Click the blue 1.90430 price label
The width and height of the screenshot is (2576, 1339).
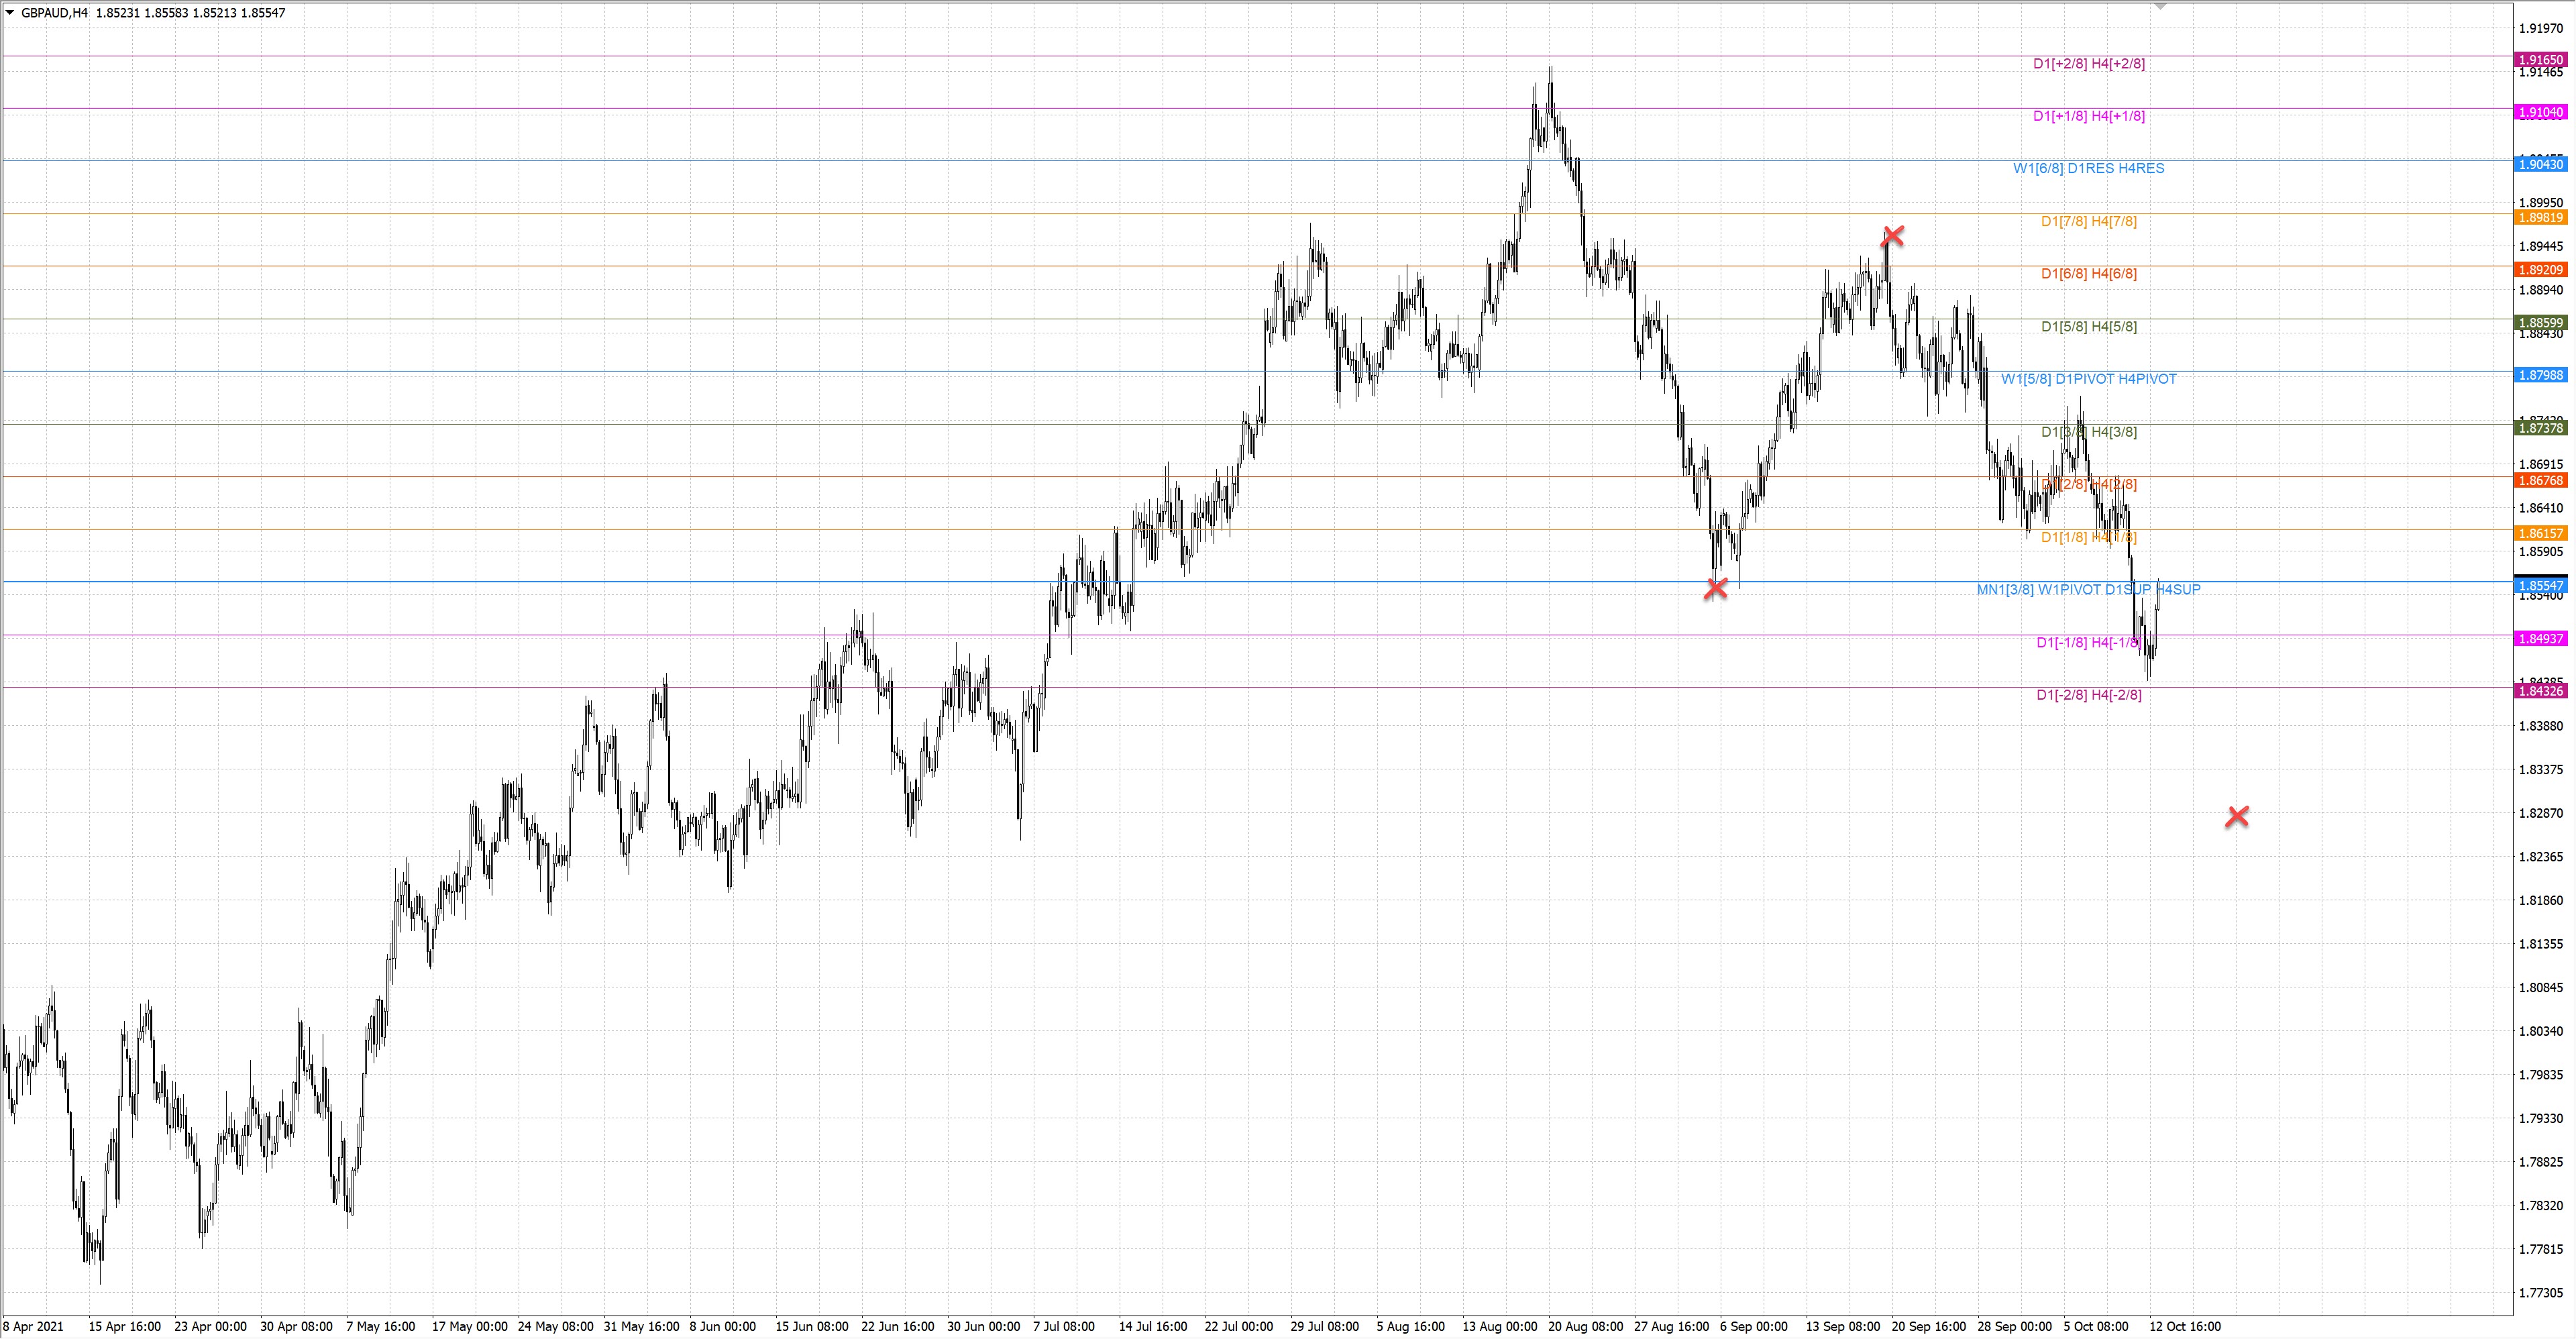[x=2540, y=164]
